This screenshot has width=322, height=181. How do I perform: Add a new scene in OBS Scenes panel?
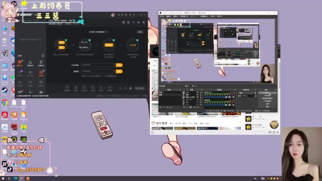[x=160, y=107]
